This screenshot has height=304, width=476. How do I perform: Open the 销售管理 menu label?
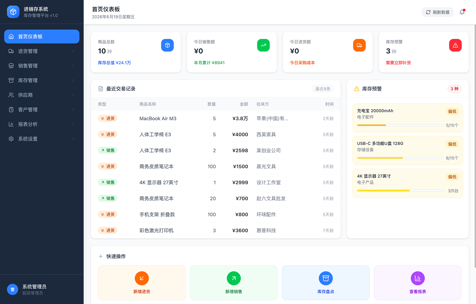tap(28, 66)
